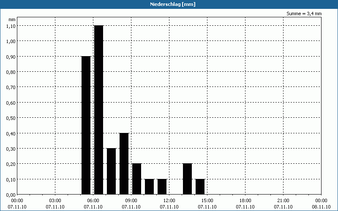Image resolution: width=338 pixels, height=211 pixels.
Task: Select the 0,10 y-axis value
Action: pyautogui.click(x=11, y=180)
